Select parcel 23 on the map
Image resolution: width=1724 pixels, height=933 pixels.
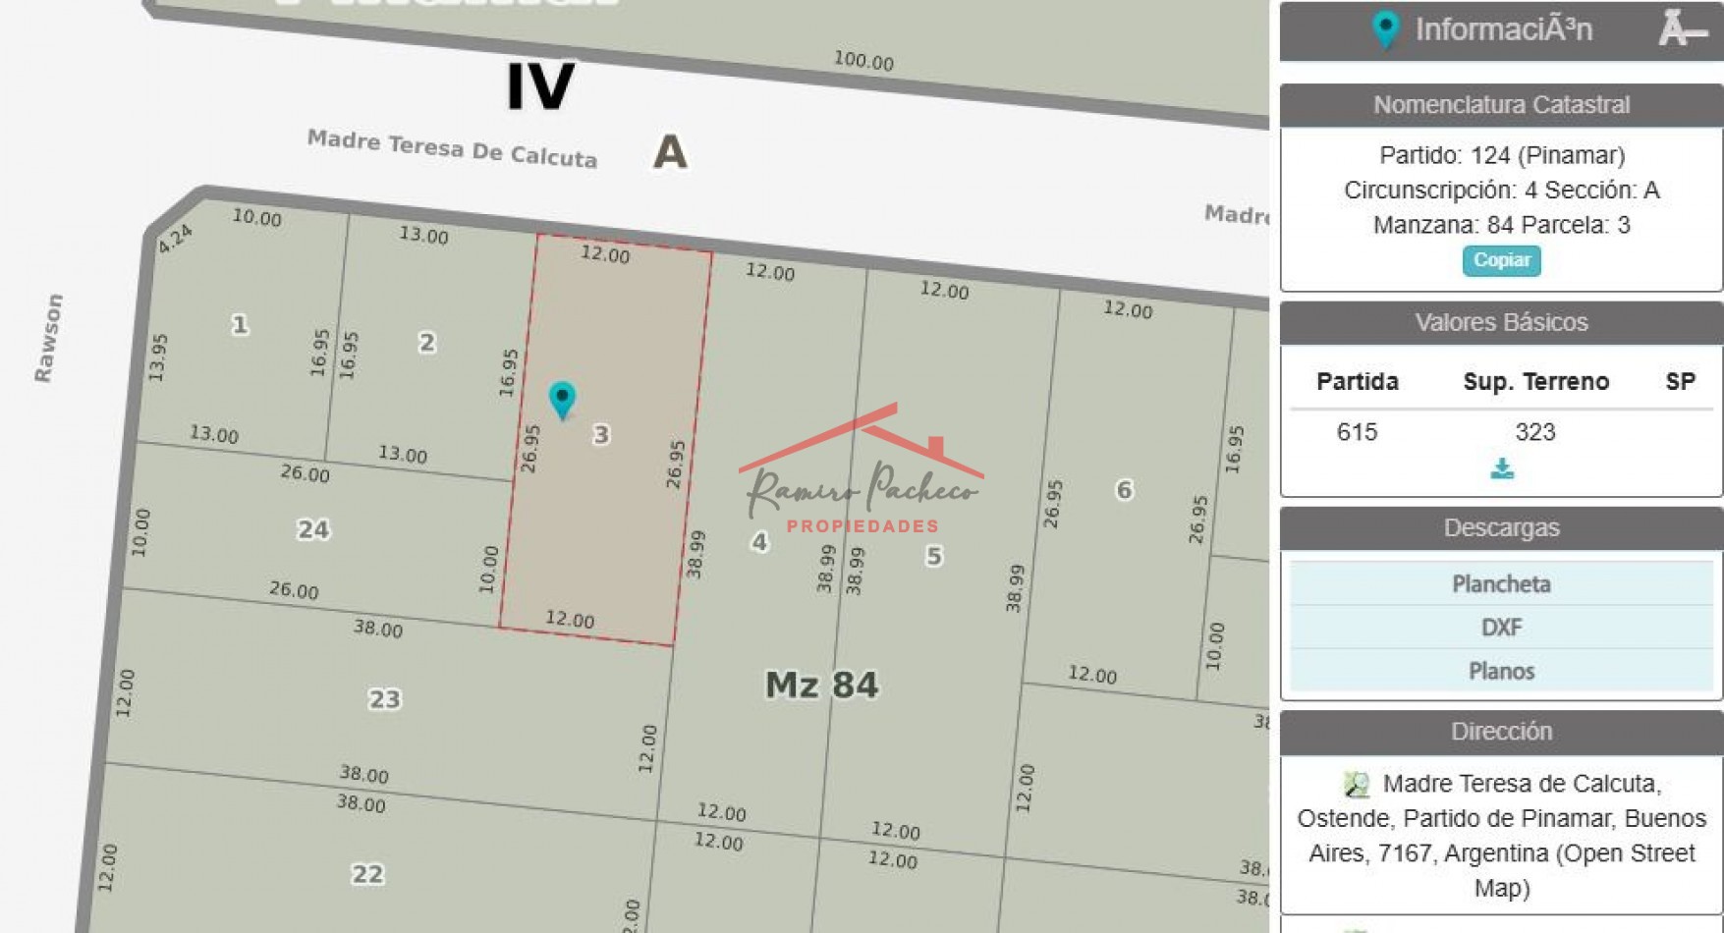[384, 699]
